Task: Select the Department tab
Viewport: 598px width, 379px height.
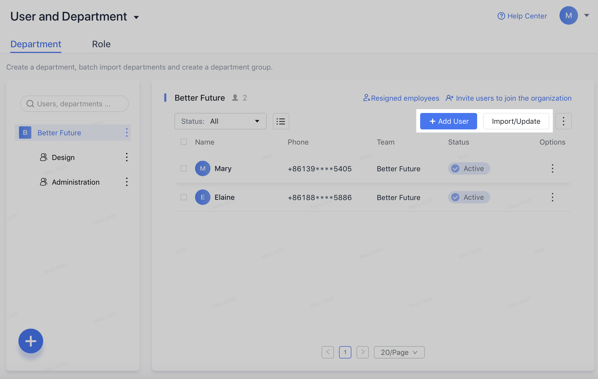Action: point(36,44)
